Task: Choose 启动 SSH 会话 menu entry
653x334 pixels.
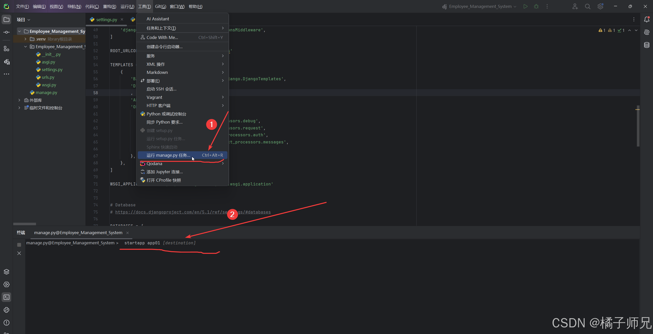Action: coord(183,89)
